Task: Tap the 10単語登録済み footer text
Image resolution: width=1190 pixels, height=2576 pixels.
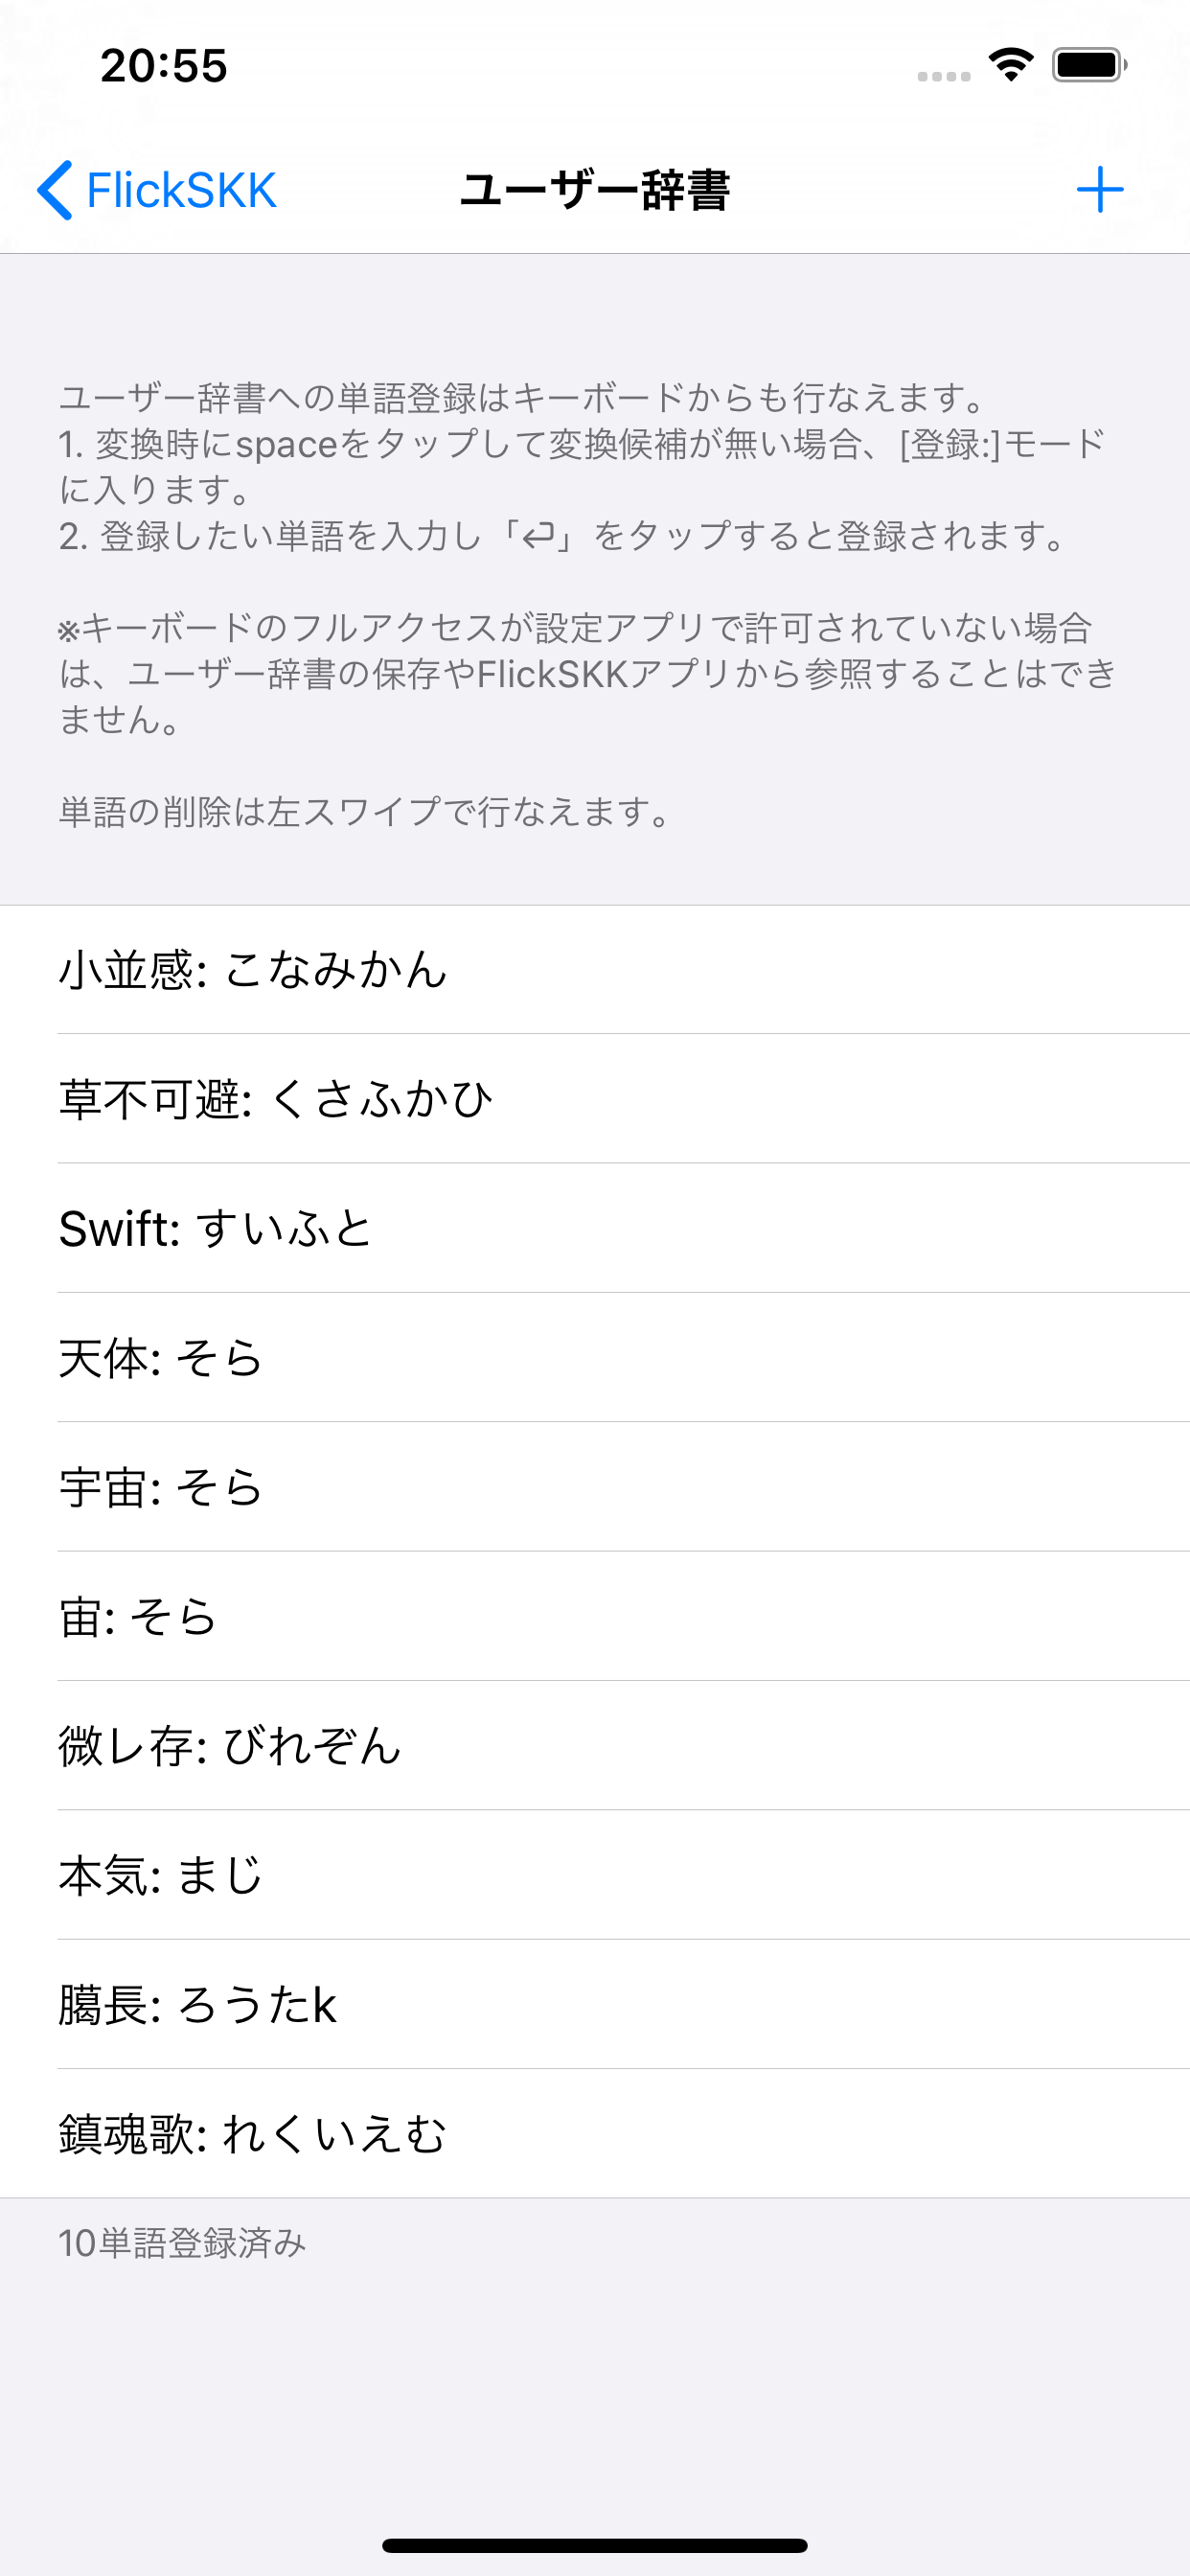Action: (x=182, y=2243)
